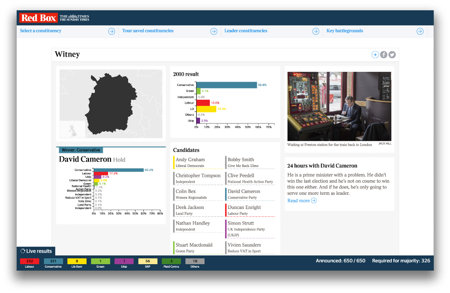Open Key battlegrounds tab
The width and height of the screenshot is (450, 293).
click(344, 31)
